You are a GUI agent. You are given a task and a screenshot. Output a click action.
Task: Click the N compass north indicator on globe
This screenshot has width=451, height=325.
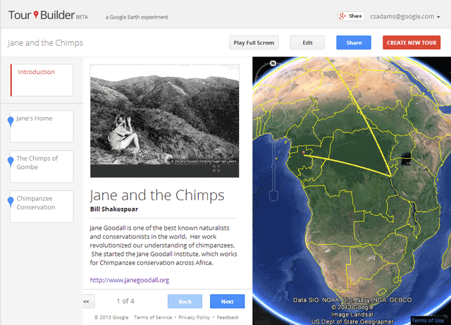click(273, 63)
